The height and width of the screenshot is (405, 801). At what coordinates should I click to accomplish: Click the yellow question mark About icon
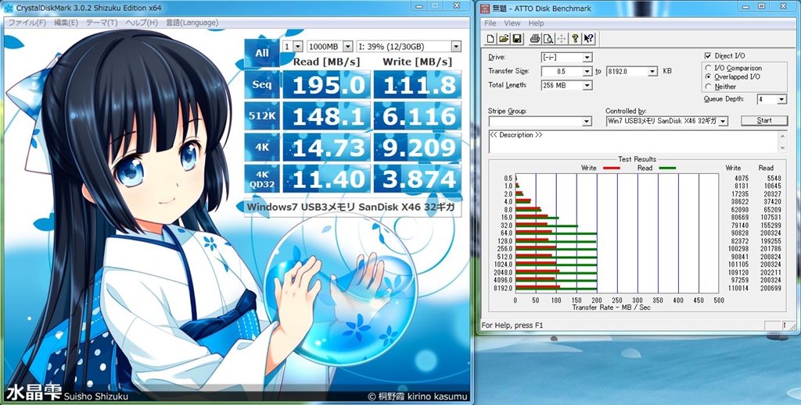(575, 39)
